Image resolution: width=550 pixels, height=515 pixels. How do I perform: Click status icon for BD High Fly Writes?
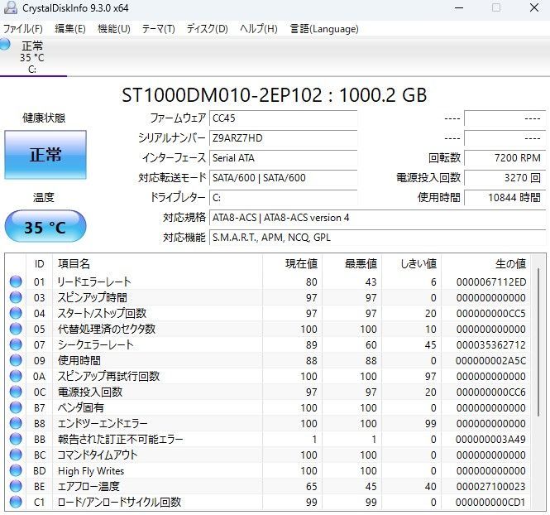click(16, 470)
